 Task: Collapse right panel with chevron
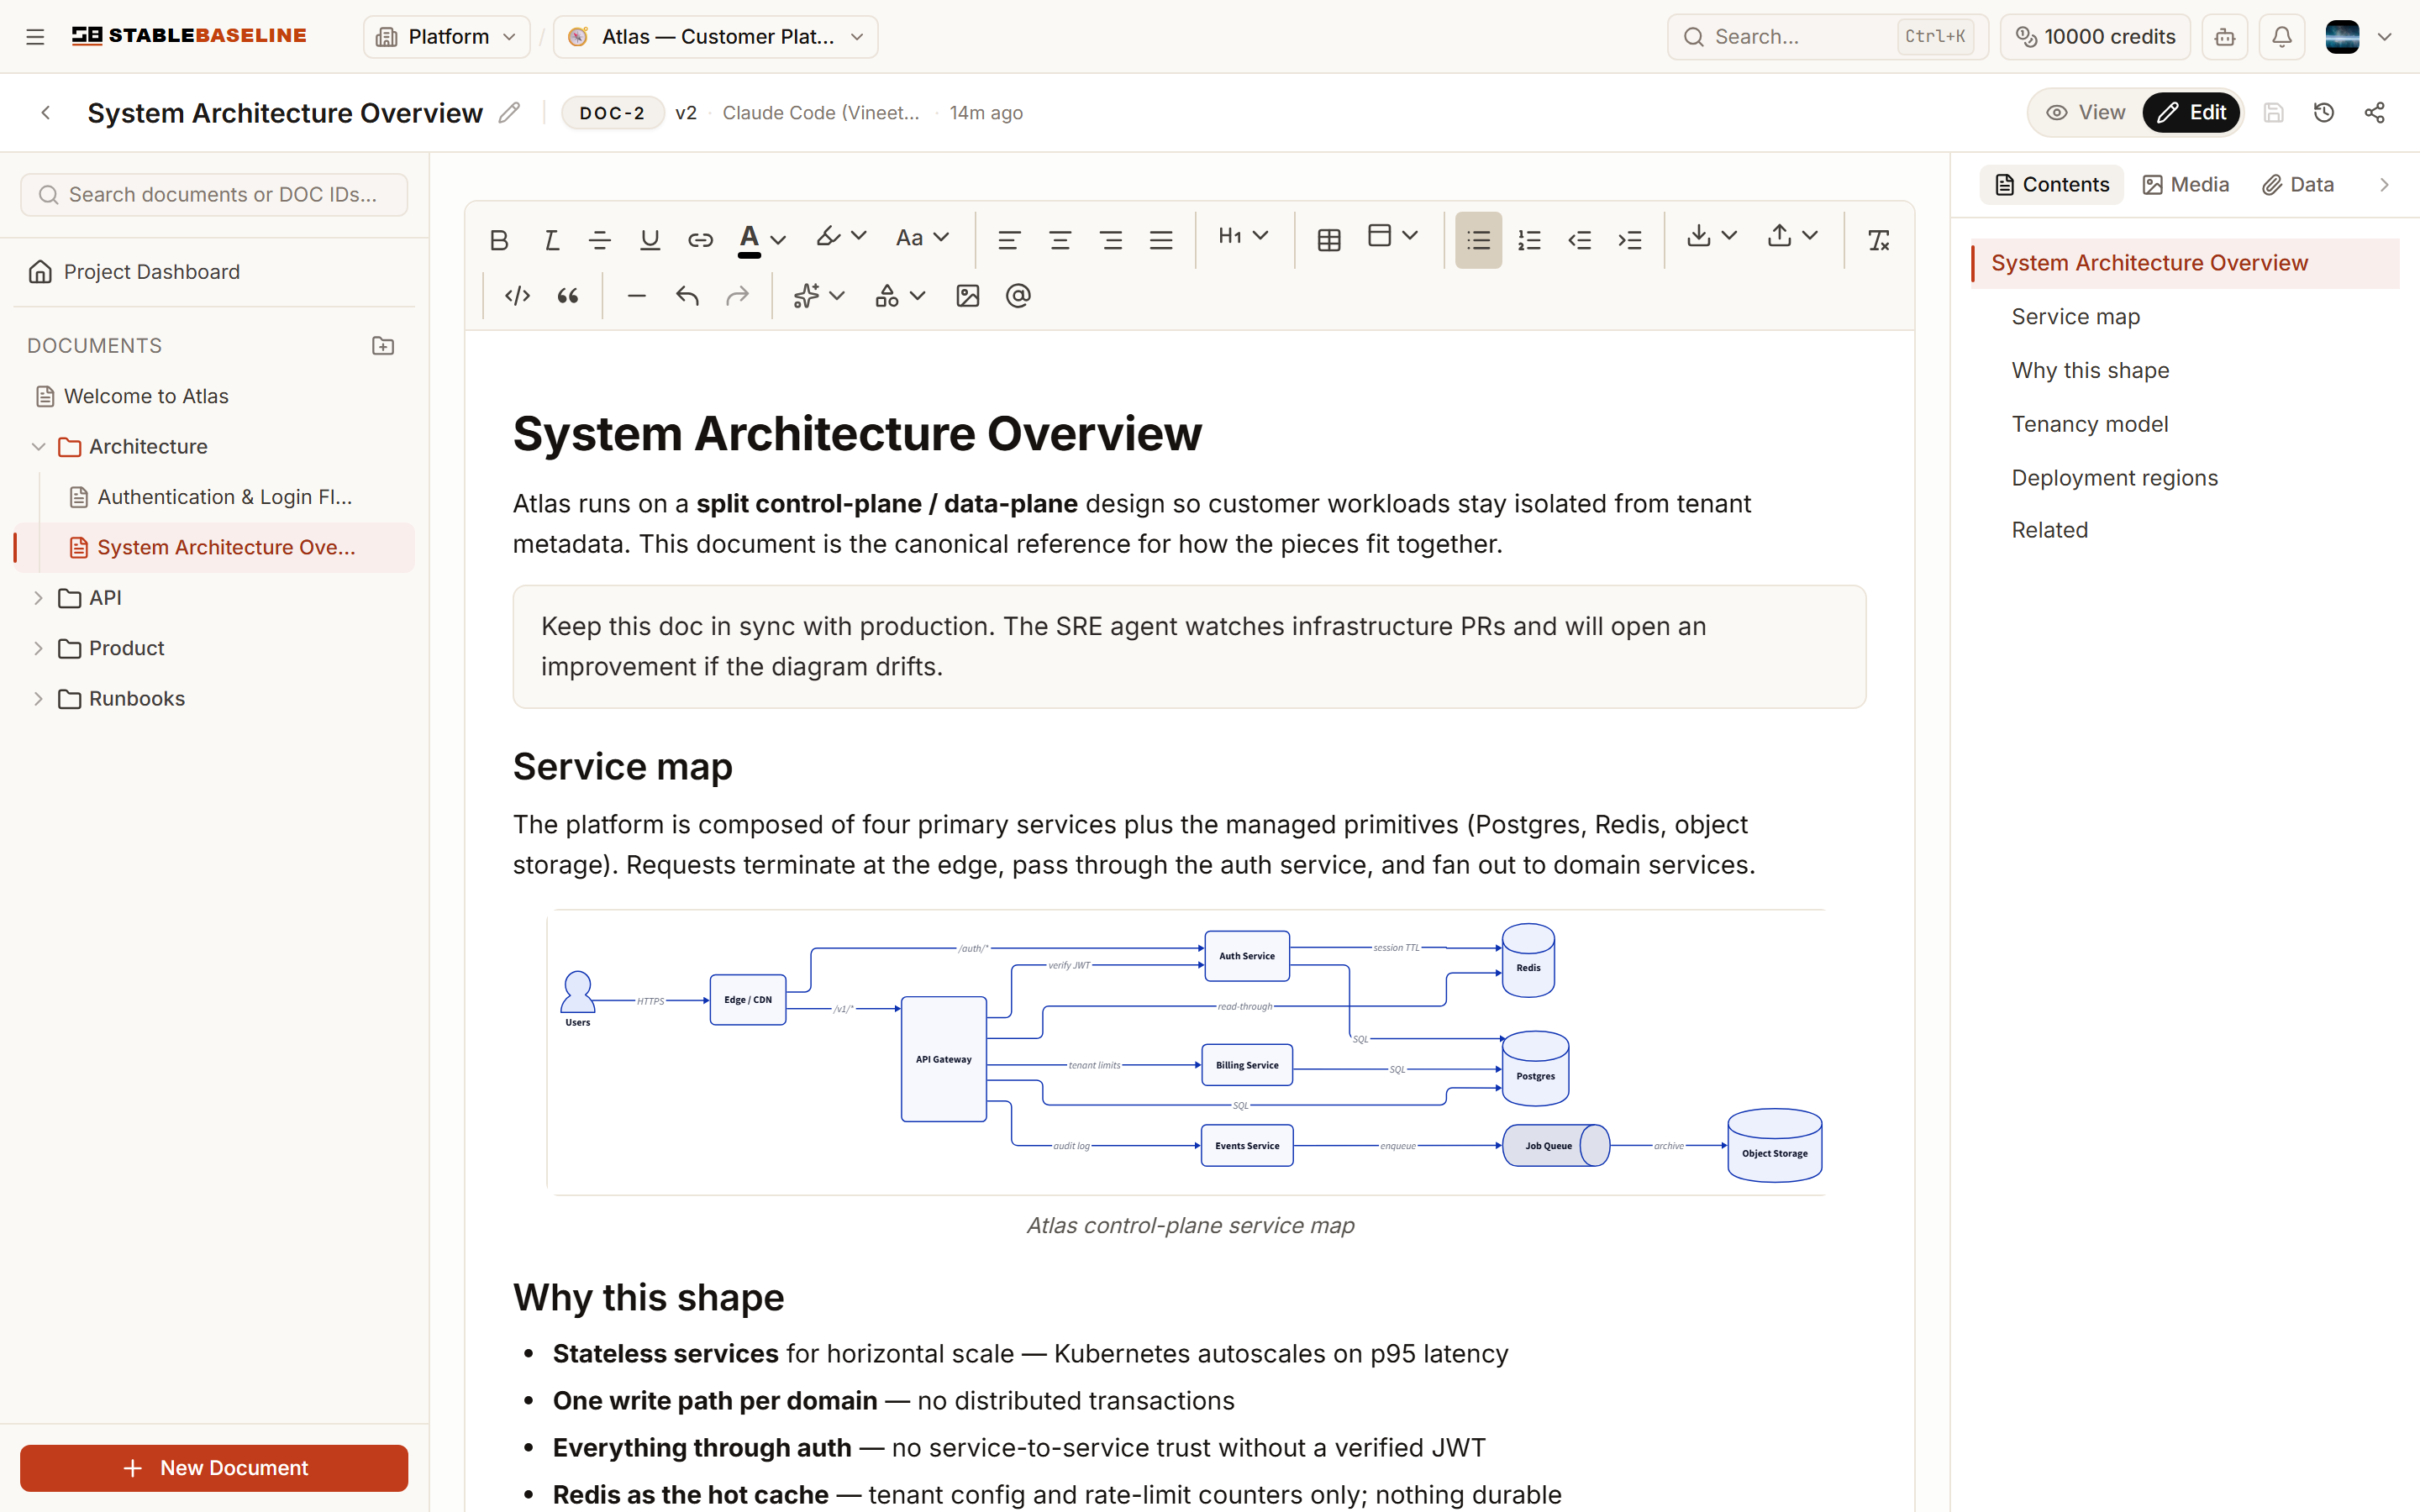[2384, 185]
